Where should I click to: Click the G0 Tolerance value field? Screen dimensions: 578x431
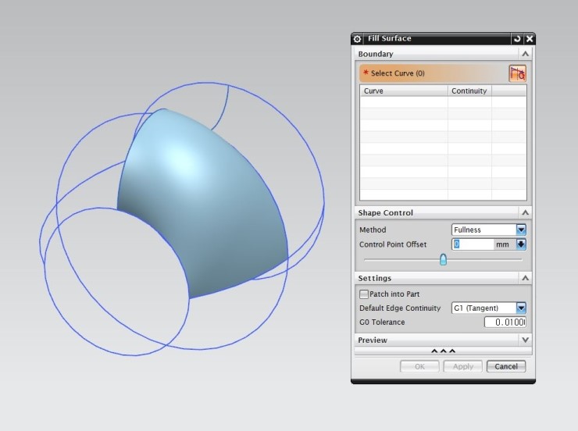coord(505,322)
